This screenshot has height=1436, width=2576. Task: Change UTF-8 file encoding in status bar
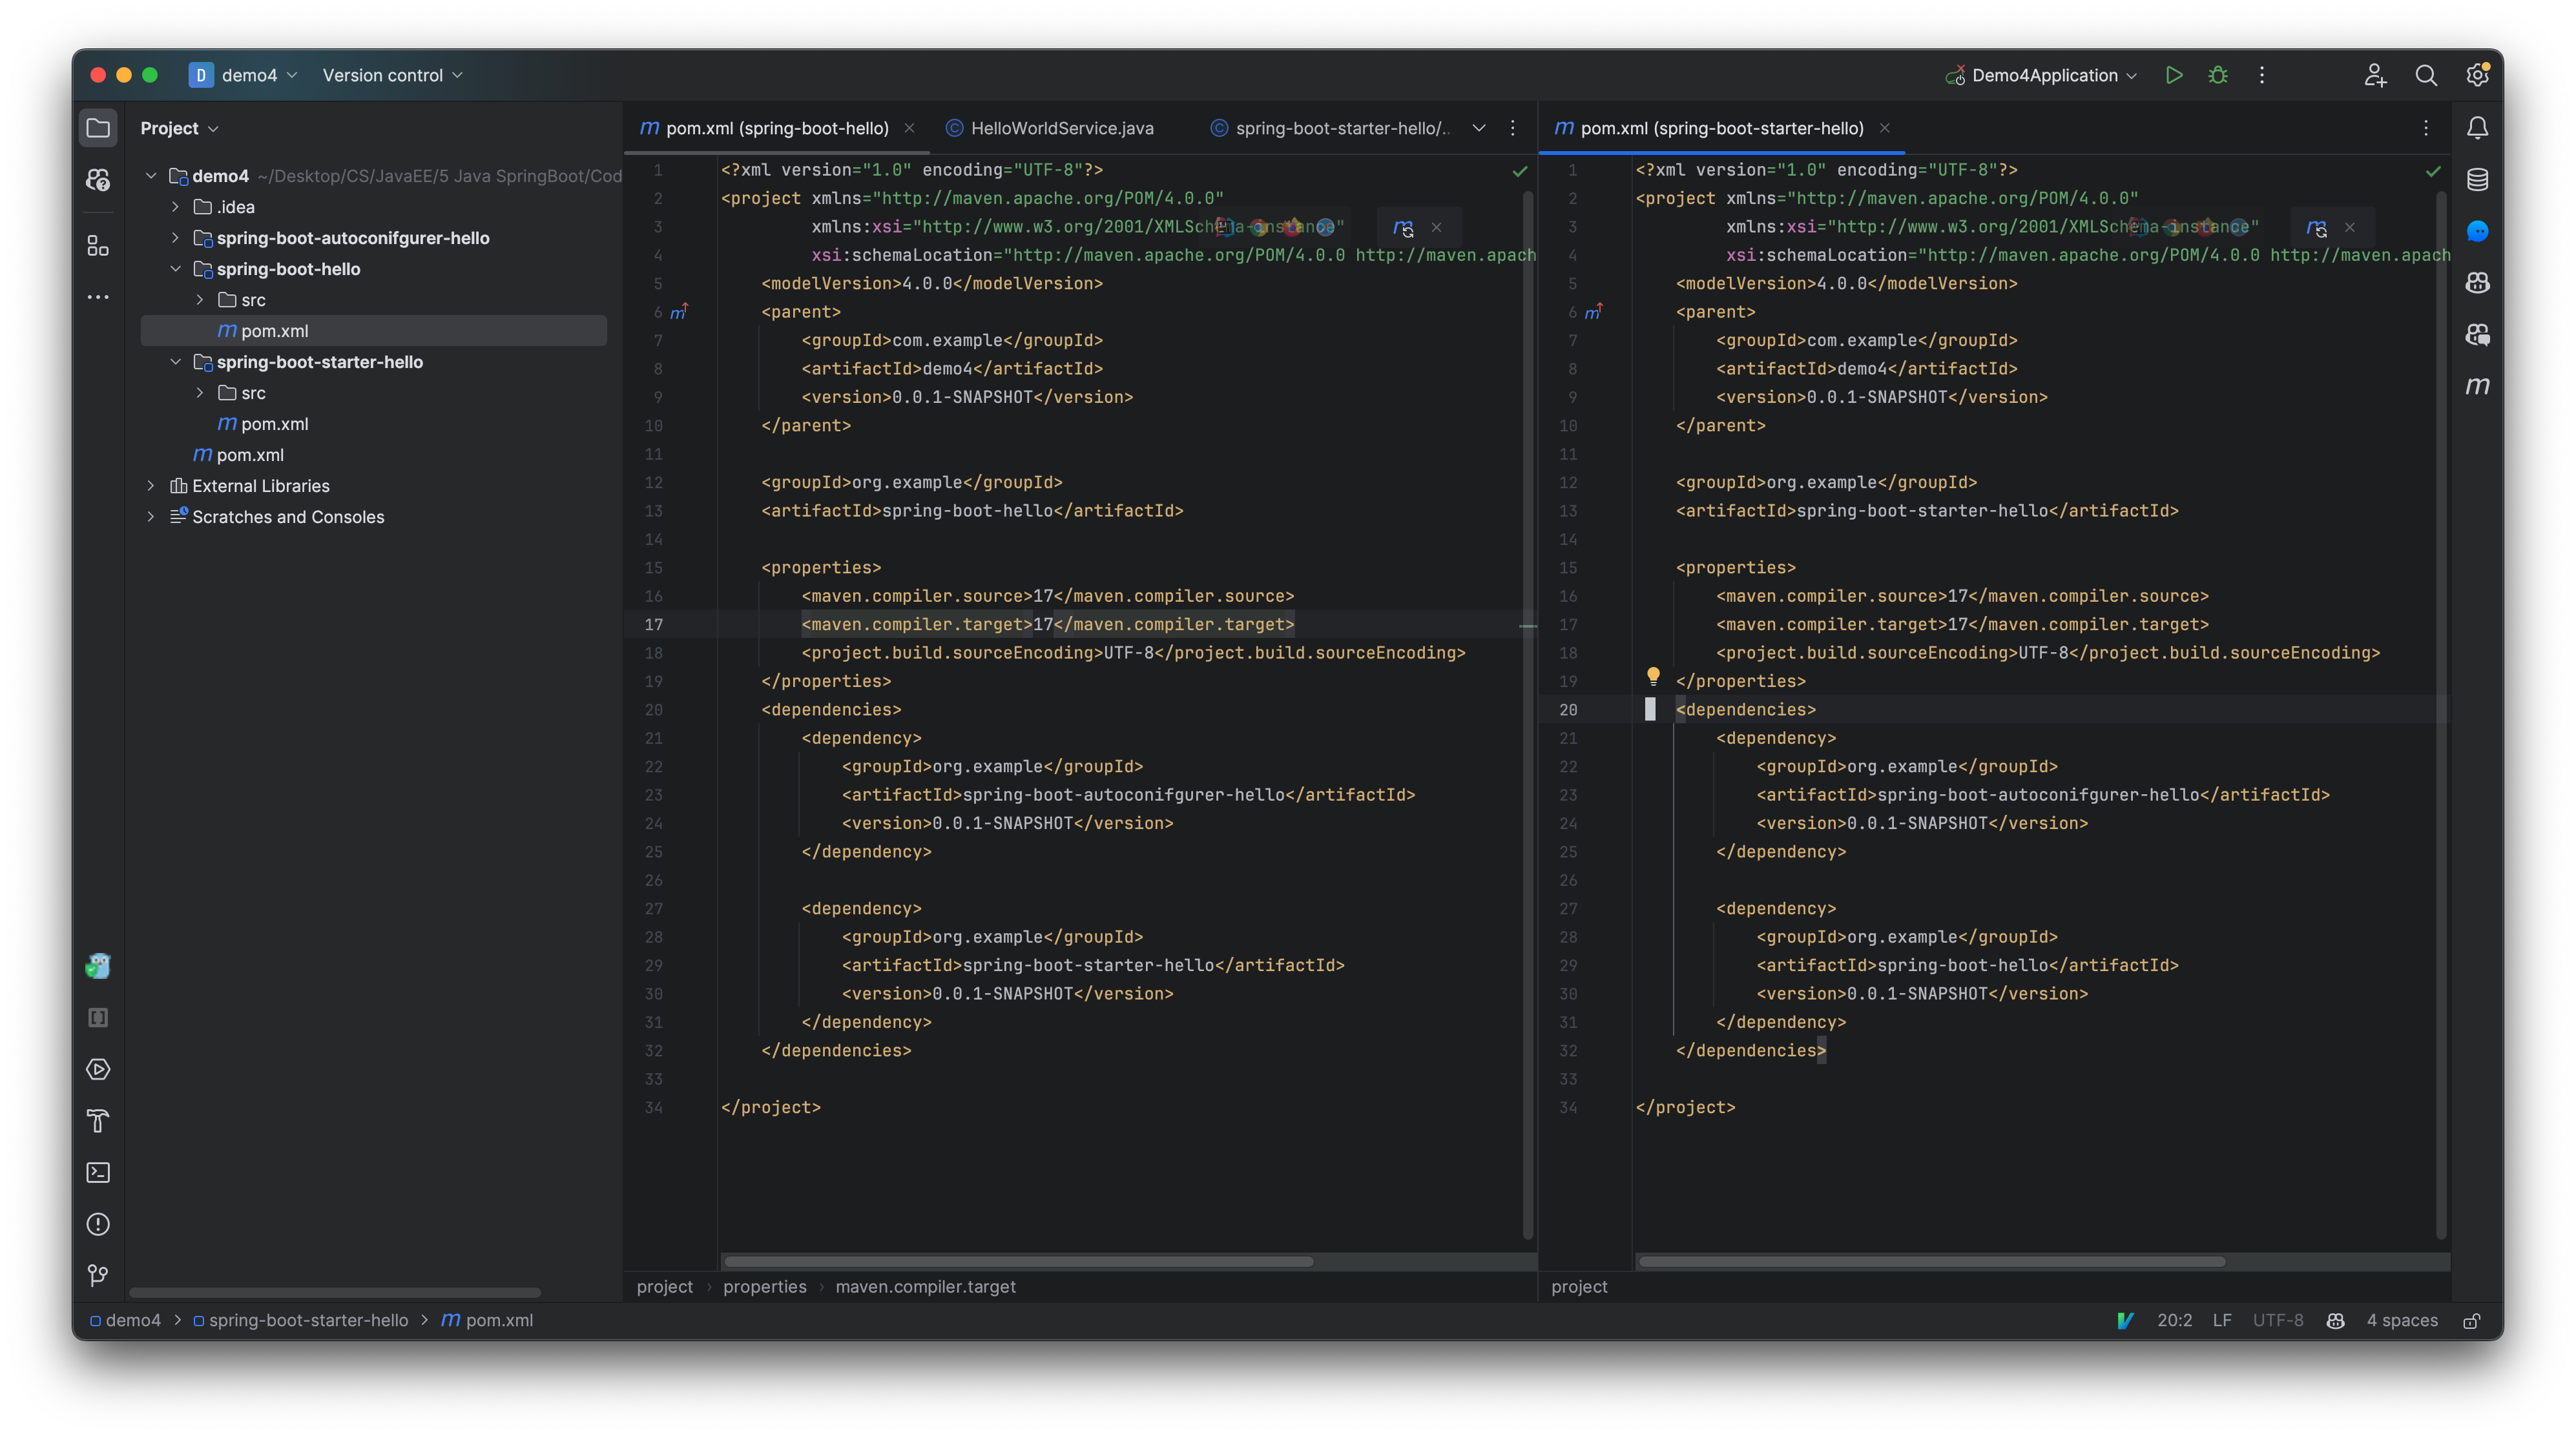2278,1320
